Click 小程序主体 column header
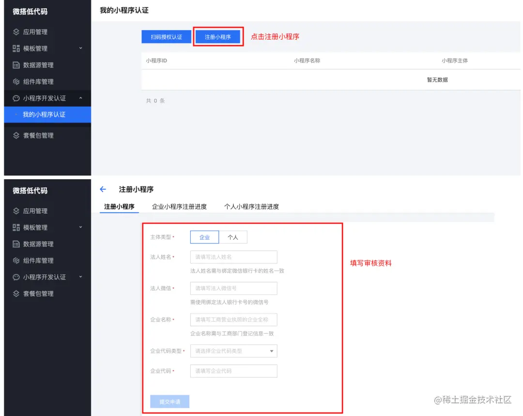Image resolution: width=523 pixels, height=416 pixels. [x=455, y=61]
